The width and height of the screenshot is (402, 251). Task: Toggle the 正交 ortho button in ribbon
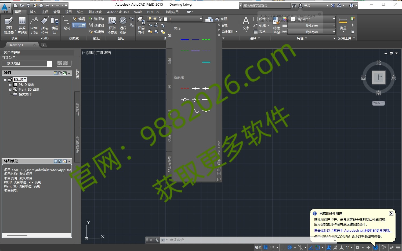pos(79,25)
